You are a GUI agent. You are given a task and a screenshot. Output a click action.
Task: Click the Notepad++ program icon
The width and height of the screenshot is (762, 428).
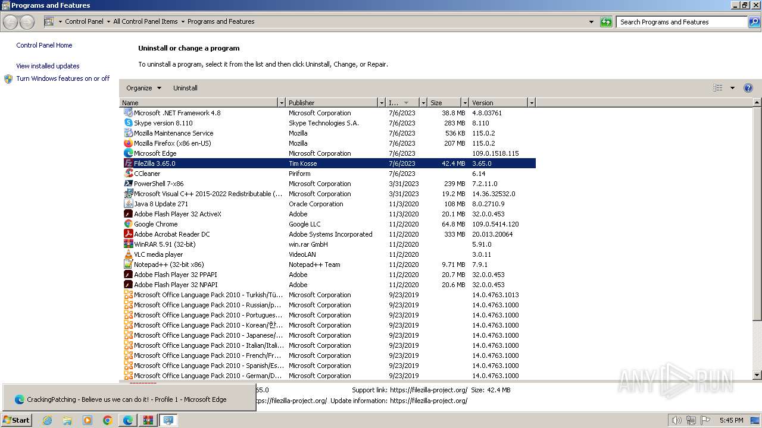(128, 265)
